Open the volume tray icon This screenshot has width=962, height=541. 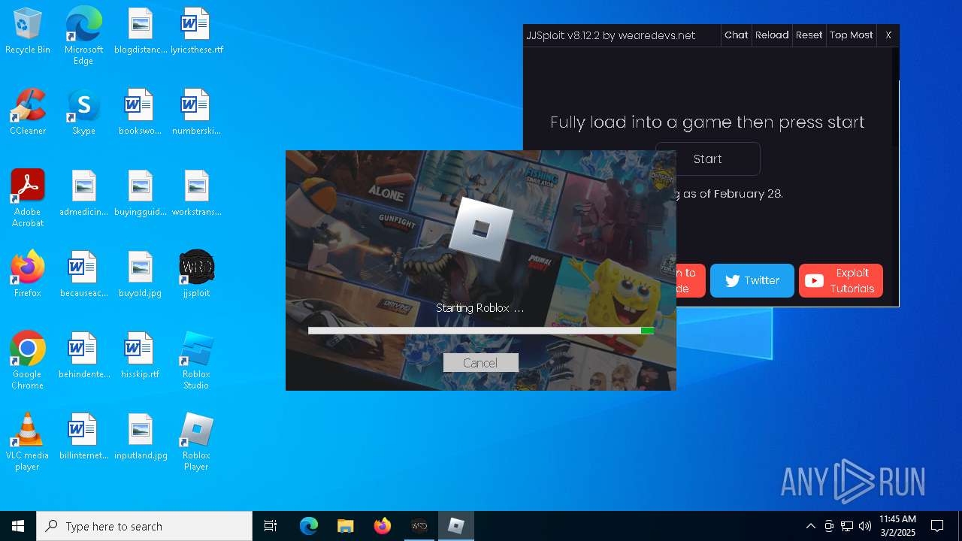(x=865, y=526)
